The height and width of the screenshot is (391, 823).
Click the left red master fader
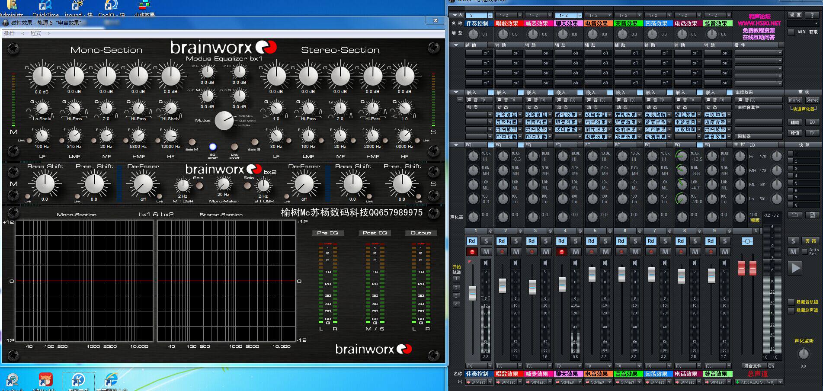(742, 268)
